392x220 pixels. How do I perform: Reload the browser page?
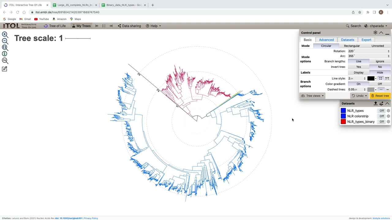(17, 12)
